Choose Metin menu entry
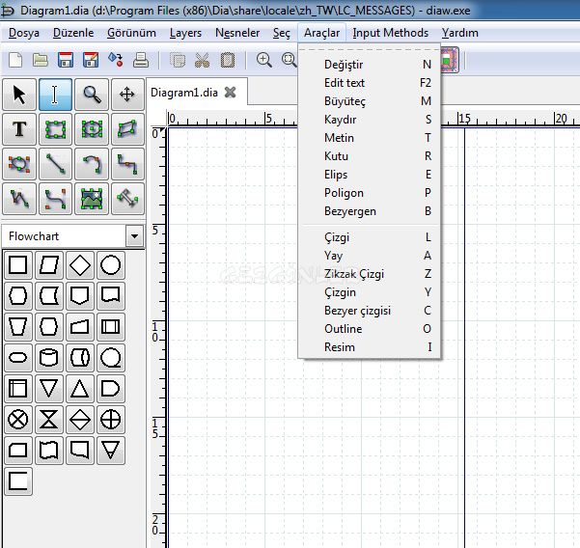 (370, 138)
